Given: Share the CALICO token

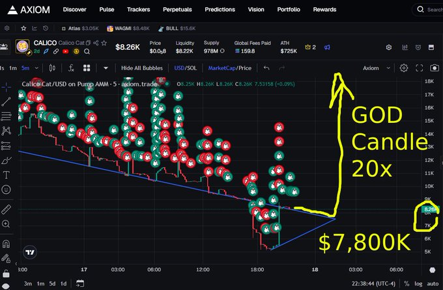Looking at the screenshot, I should point(96,43).
